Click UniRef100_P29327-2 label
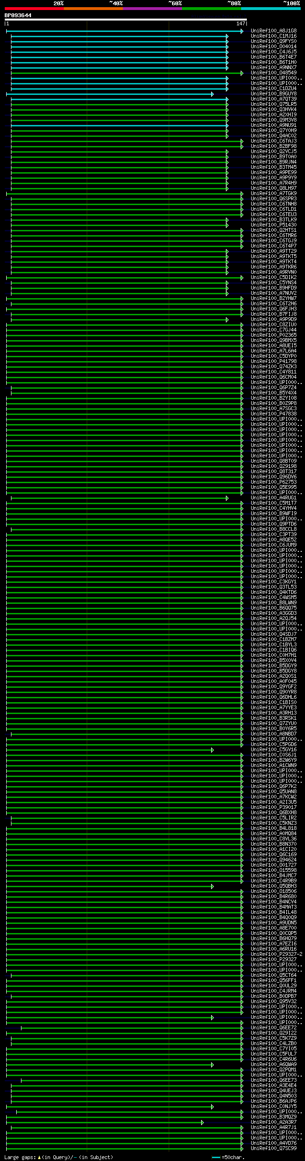This screenshot has width=305, height=1161. tap(277, 954)
